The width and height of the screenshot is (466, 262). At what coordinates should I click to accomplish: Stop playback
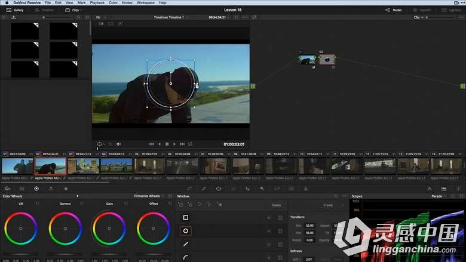(167, 144)
